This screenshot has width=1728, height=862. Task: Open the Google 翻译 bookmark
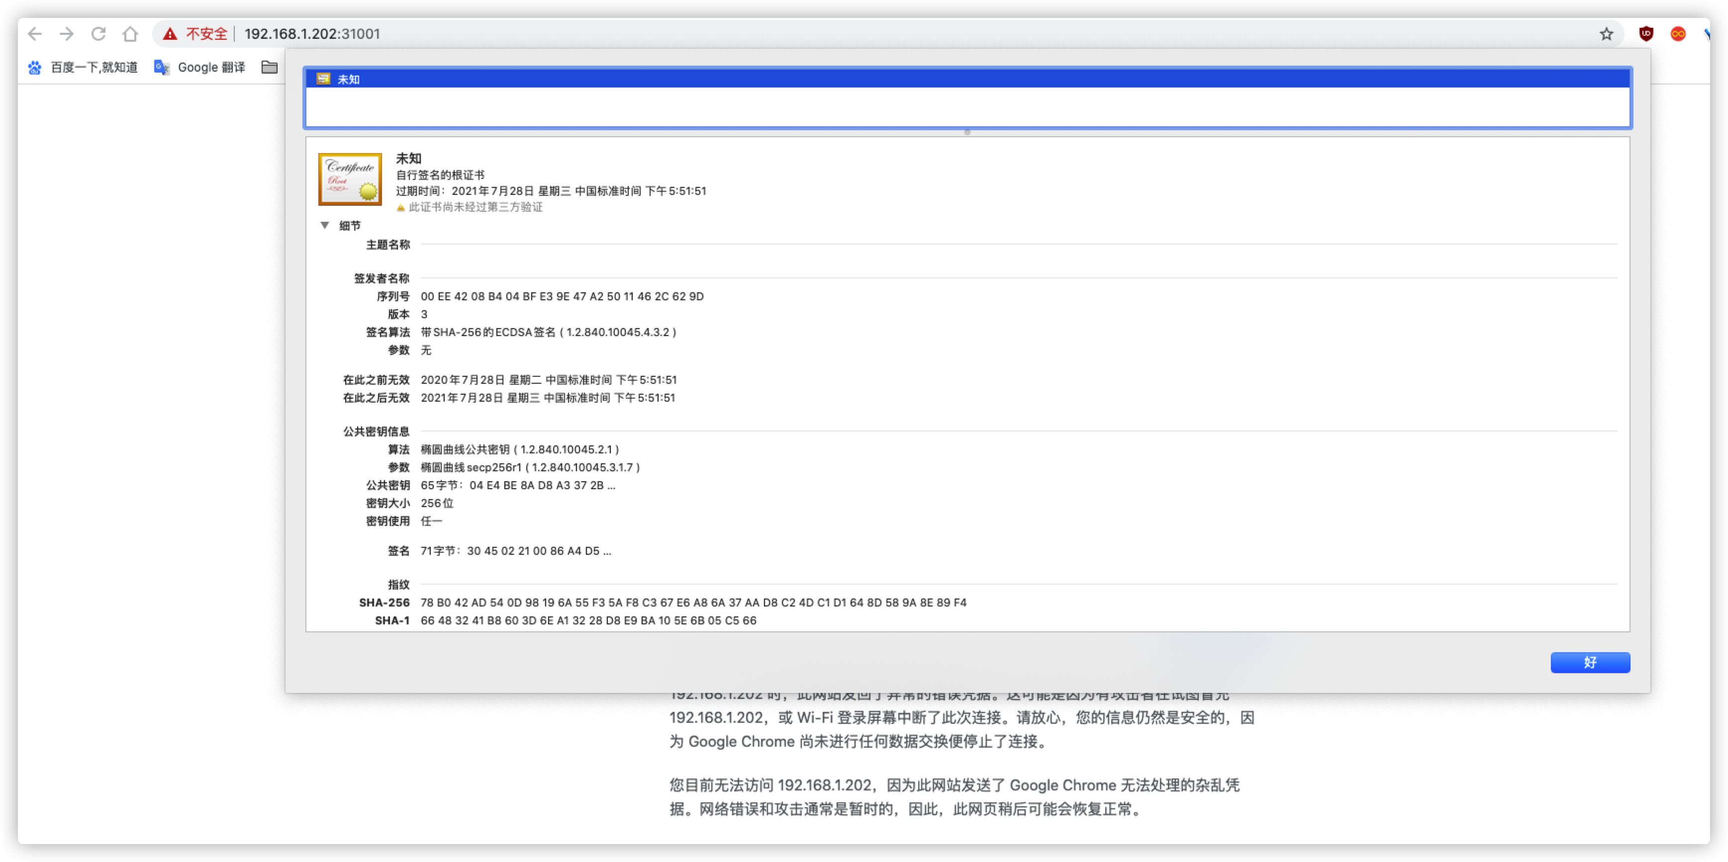(200, 67)
